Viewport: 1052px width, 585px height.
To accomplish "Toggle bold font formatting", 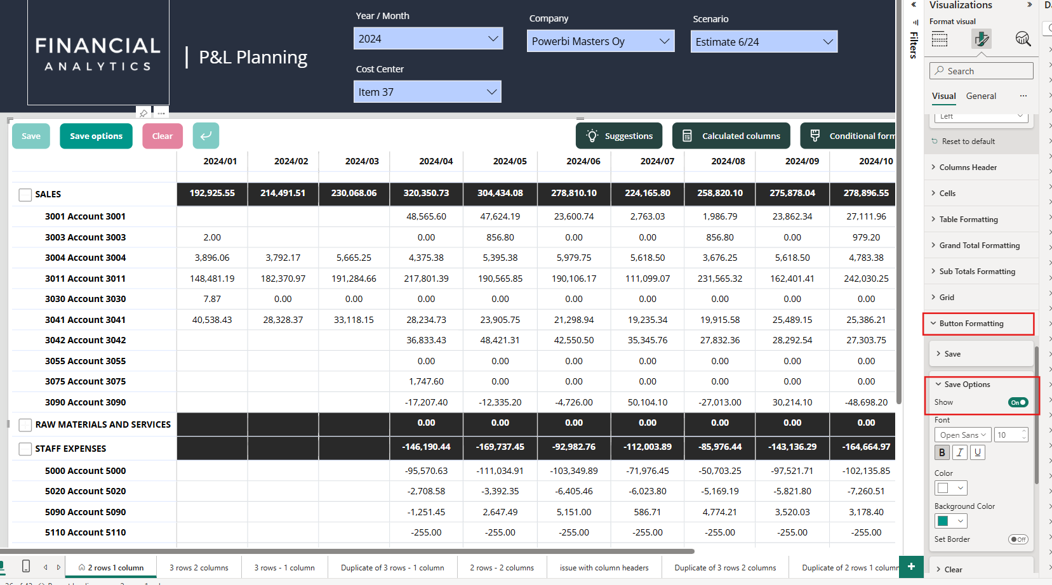I will [942, 452].
